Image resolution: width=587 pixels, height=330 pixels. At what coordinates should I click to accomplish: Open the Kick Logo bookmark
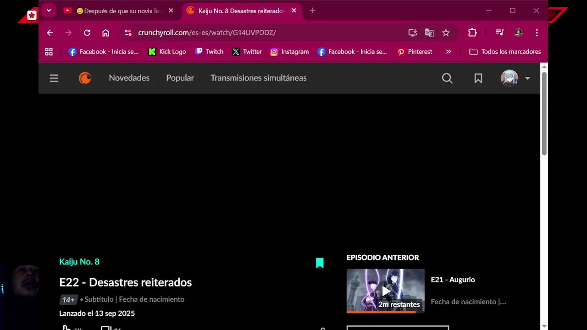pyautogui.click(x=167, y=52)
